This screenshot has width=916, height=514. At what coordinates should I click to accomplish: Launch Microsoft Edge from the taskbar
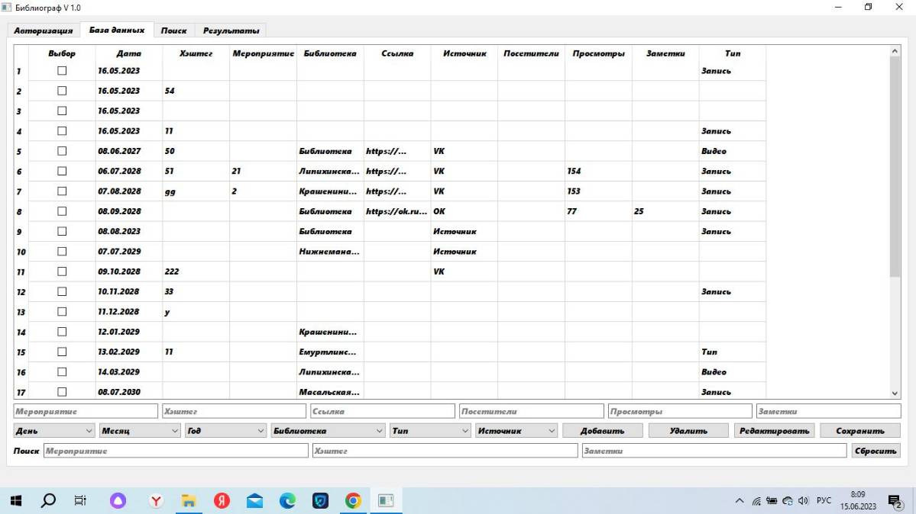tap(286, 501)
